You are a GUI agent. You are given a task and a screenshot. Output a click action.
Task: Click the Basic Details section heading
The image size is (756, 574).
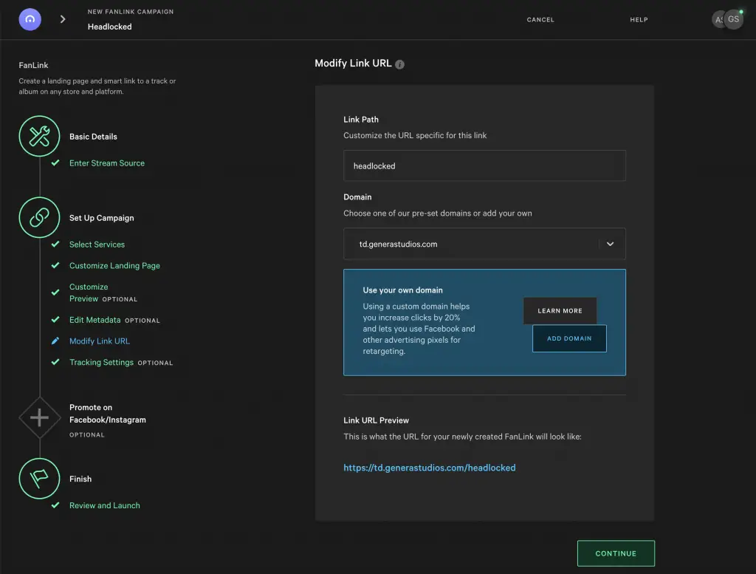coord(93,137)
